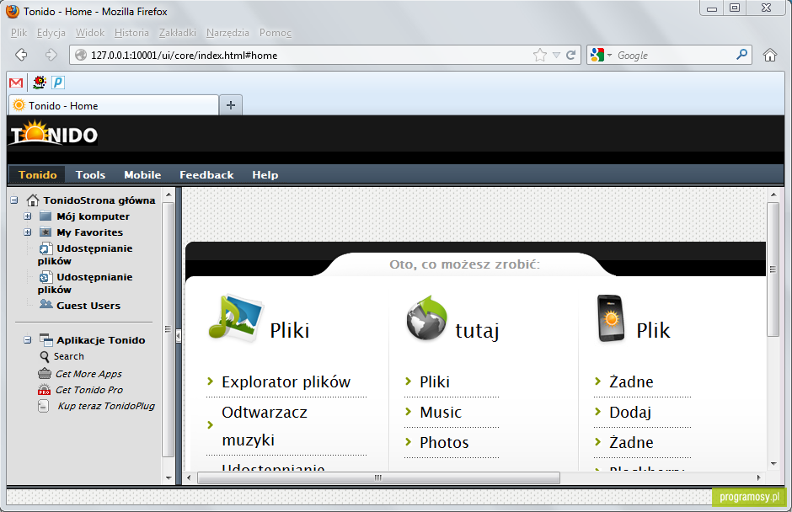Open the Pomoc menu

(x=276, y=33)
